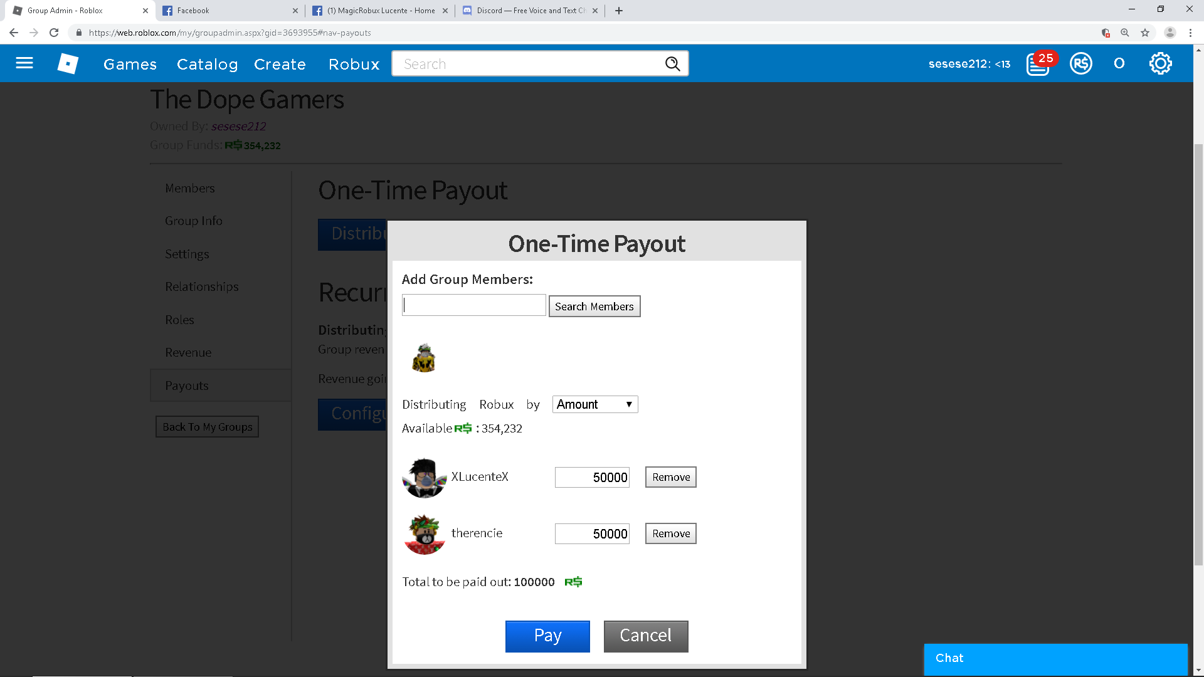Open Chrome three-dot menu

coord(1190,33)
